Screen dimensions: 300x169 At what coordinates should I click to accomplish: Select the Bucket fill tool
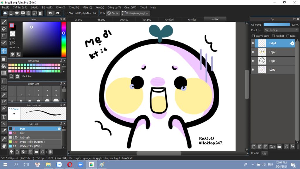click(4, 66)
